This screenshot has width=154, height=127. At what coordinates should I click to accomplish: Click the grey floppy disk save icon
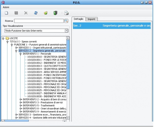16,13
